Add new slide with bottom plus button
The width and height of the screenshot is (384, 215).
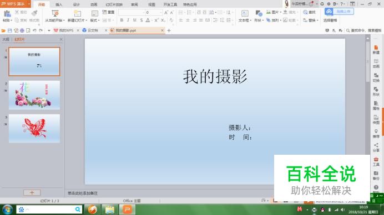(32, 192)
